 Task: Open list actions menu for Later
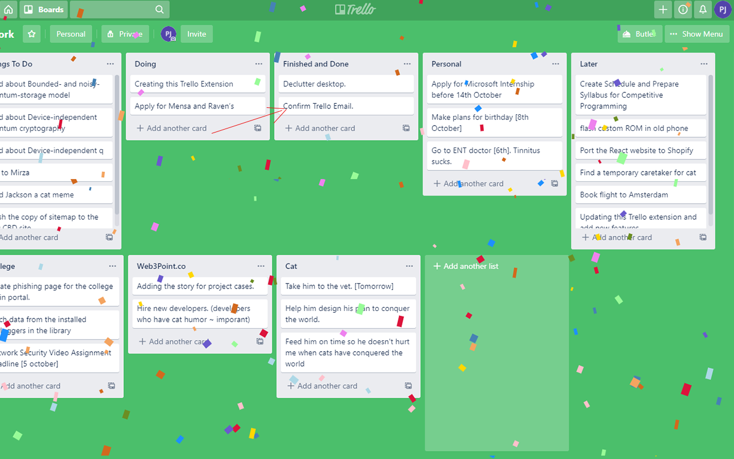[x=704, y=64]
